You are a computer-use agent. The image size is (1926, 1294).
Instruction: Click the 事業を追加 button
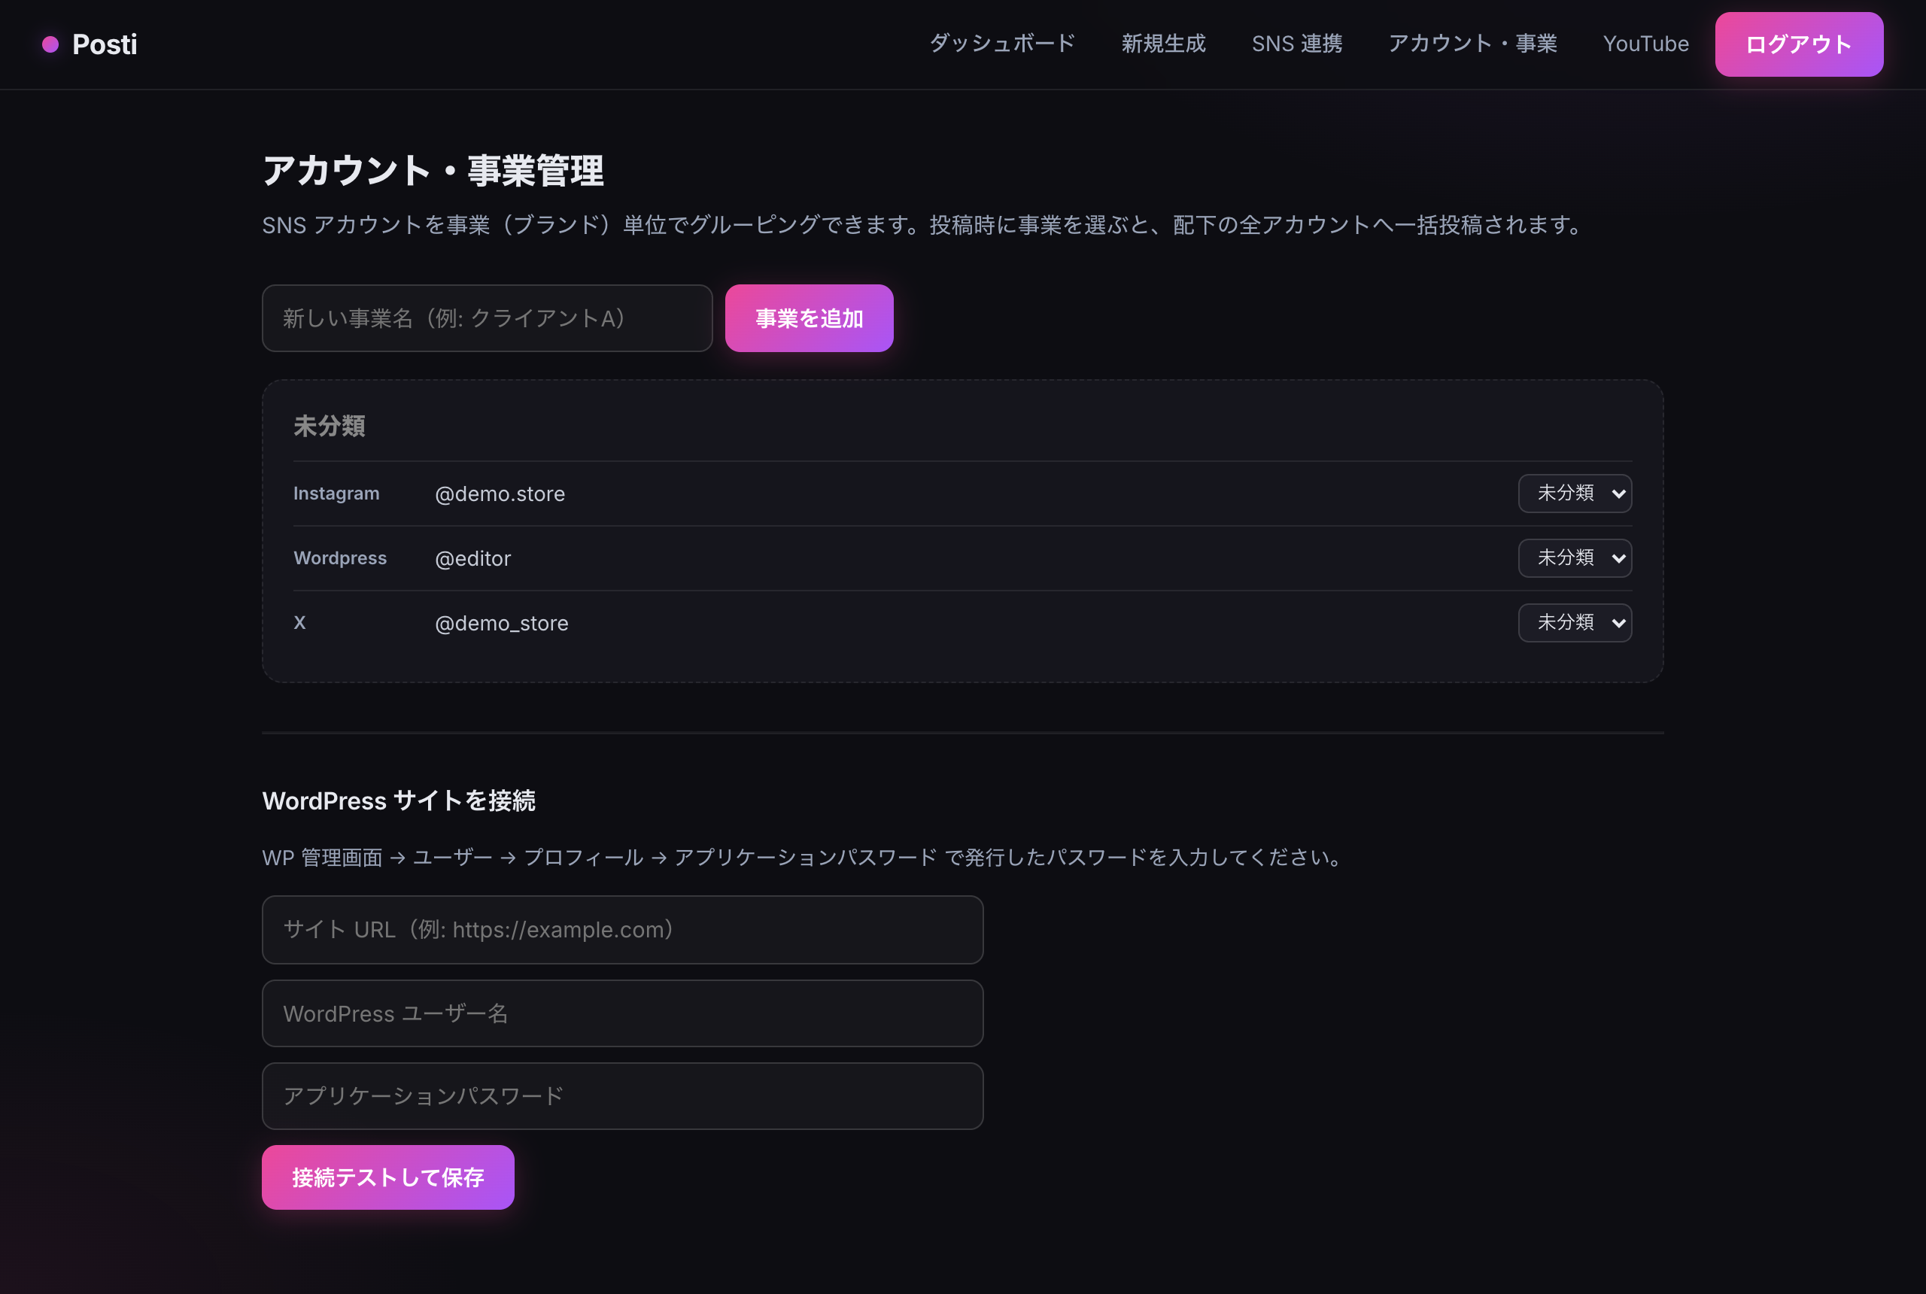point(809,318)
